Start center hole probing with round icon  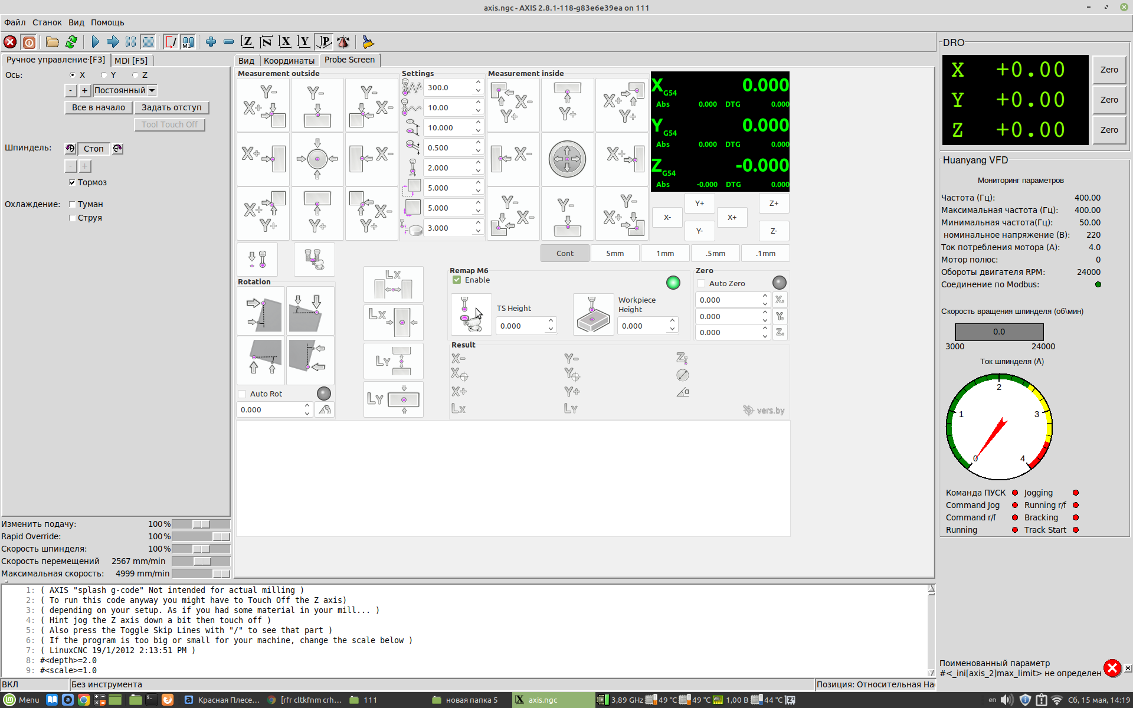(x=567, y=159)
